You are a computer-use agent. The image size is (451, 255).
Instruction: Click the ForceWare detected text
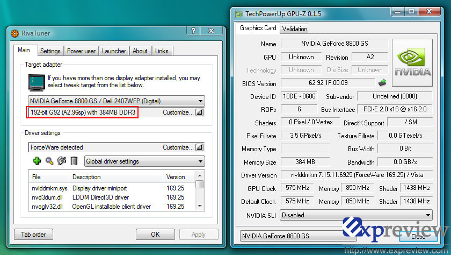[57, 147]
